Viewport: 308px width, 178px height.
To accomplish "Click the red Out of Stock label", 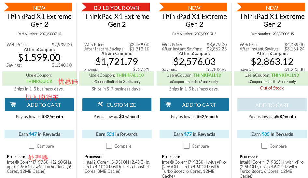I will (272, 88).
